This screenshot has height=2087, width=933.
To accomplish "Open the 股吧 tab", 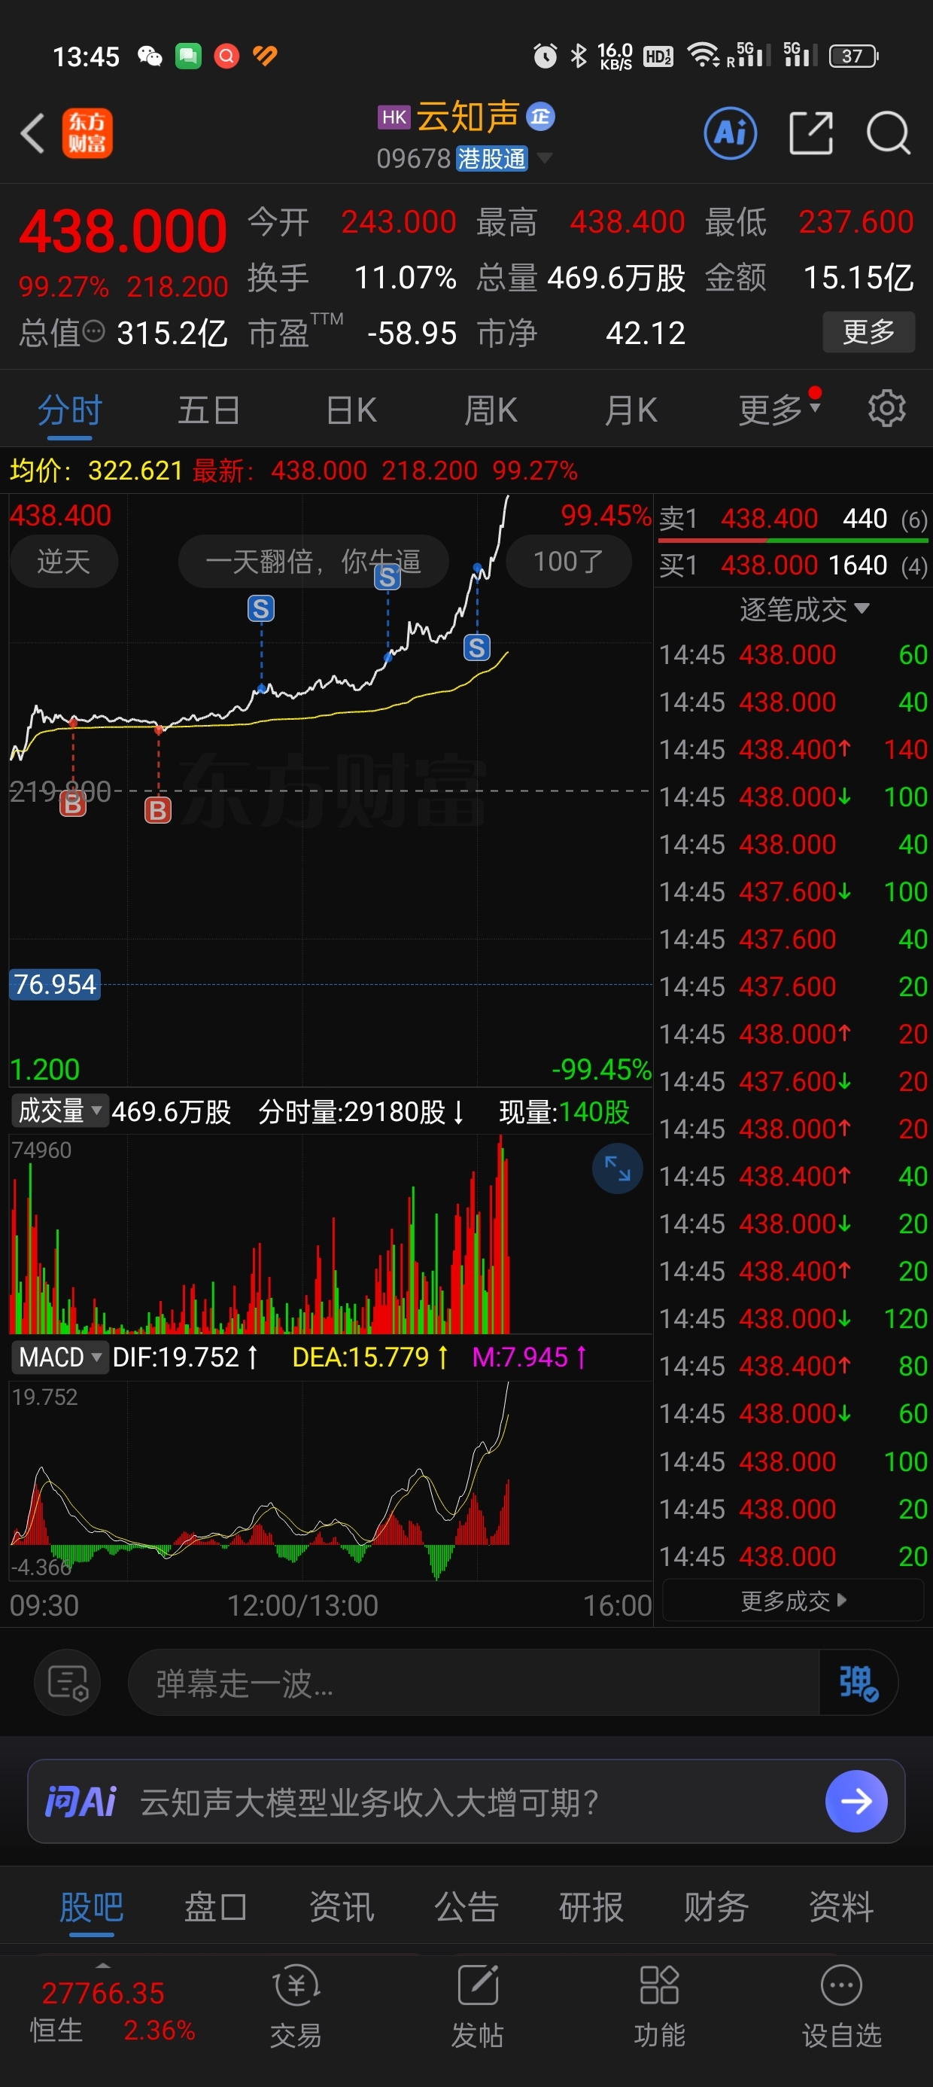I will click(92, 1907).
